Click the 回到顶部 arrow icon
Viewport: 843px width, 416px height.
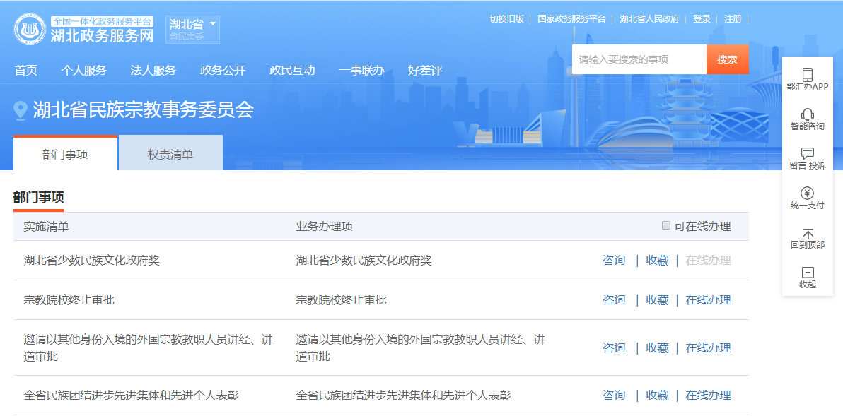click(x=807, y=233)
